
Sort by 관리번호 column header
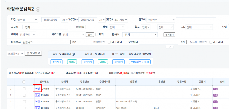(44, 82)
